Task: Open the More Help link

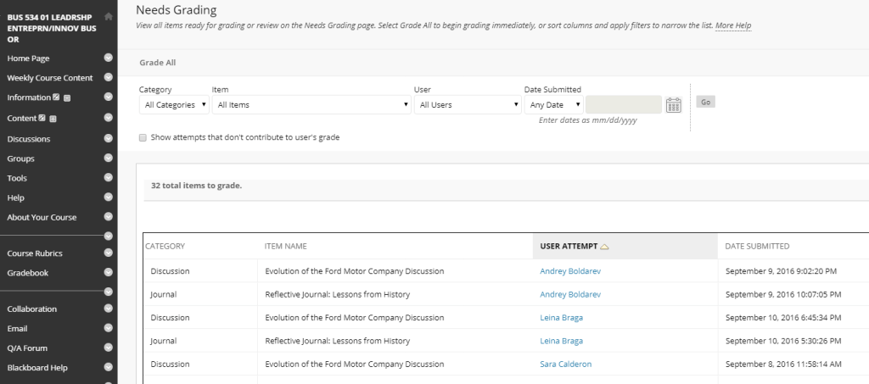Action: (x=732, y=26)
